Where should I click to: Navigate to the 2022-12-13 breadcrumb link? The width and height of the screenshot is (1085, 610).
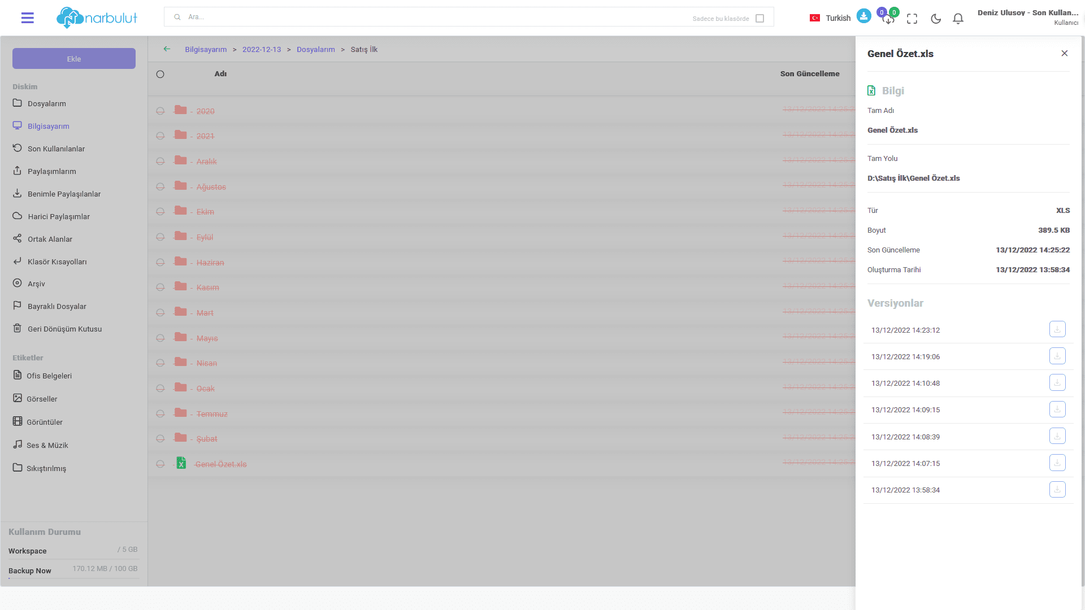pos(261,50)
